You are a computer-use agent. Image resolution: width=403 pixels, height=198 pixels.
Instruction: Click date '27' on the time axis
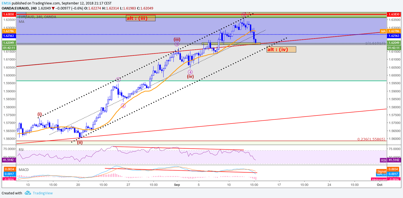tap(128, 185)
